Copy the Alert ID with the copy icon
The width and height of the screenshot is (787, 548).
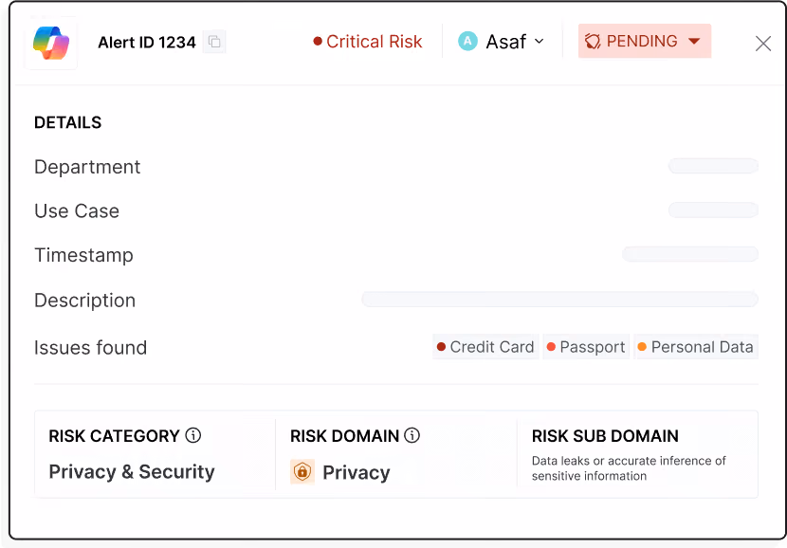pyautogui.click(x=214, y=42)
